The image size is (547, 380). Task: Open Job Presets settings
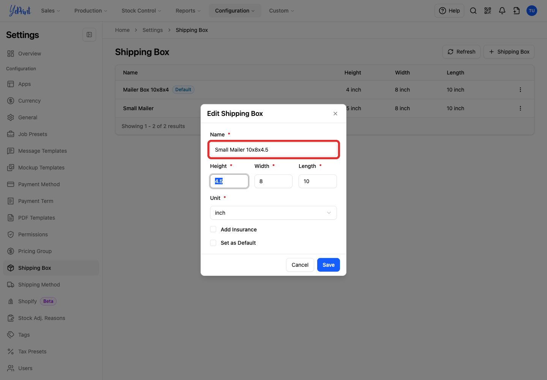(x=51, y=134)
